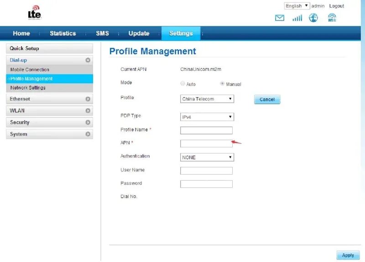The height and width of the screenshot is (262, 365).
Task: Expand Ethernet section arrow icon
Action: [88, 99]
